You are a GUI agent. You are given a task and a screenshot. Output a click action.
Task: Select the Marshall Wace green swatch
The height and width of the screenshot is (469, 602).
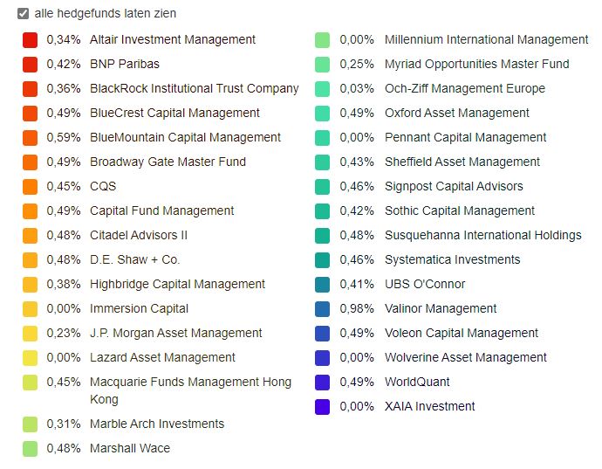(31, 448)
